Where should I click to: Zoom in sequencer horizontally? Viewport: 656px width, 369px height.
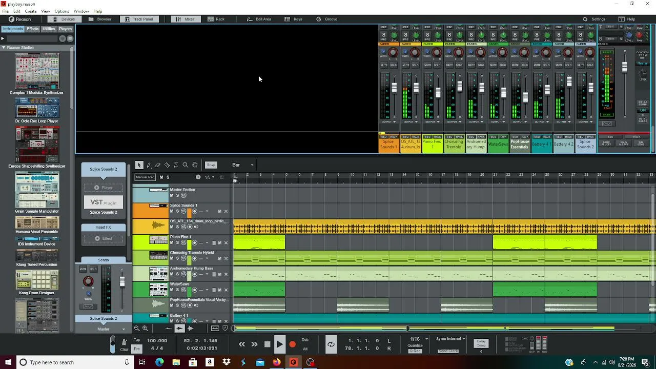pos(146,329)
